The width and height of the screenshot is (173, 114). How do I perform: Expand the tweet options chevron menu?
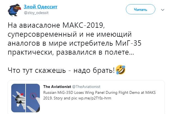163,10
